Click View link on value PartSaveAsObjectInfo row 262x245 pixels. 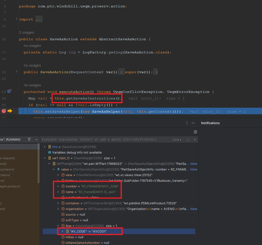coord(193,169)
